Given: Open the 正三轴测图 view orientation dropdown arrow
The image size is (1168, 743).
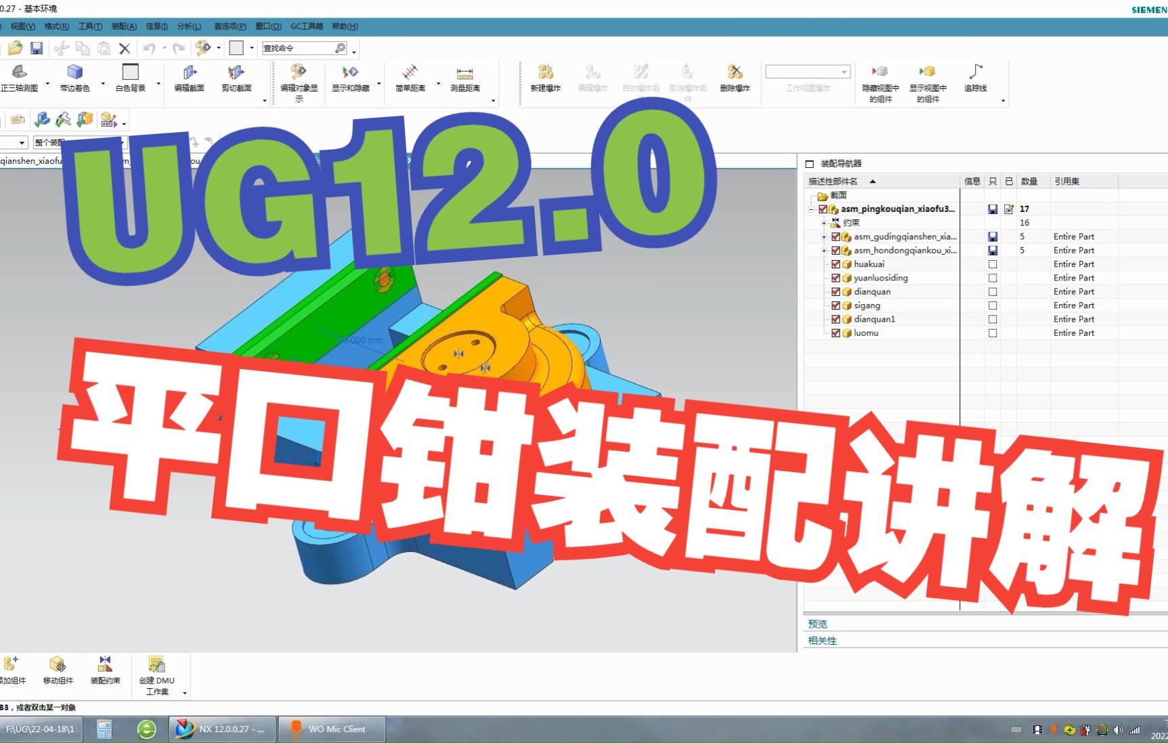Looking at the screenshot, I should (47, 84).
